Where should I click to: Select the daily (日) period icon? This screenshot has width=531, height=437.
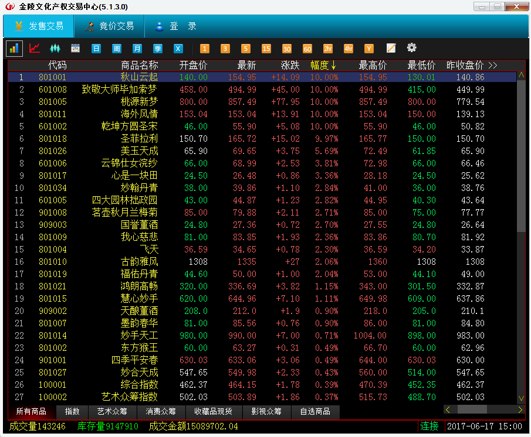pyautogui.click(x=96, y=49)
